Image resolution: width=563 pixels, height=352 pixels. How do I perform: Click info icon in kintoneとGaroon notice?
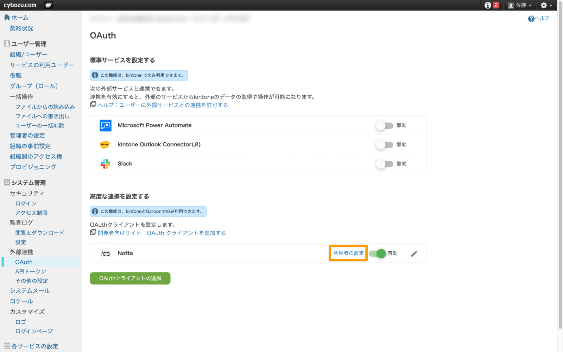click(x=95, y=212)
